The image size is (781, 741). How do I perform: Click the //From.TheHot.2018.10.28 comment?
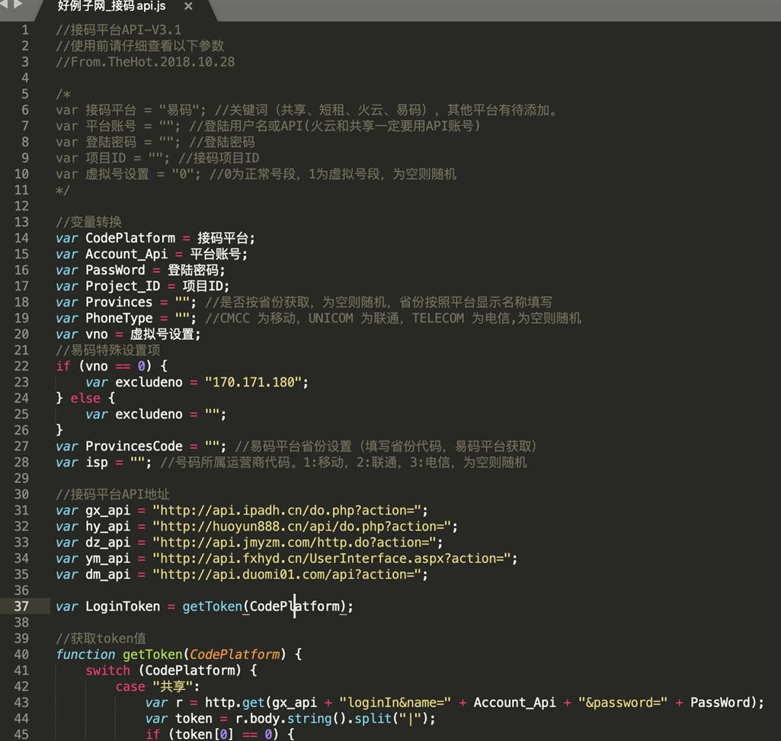[x=145, y=63]
